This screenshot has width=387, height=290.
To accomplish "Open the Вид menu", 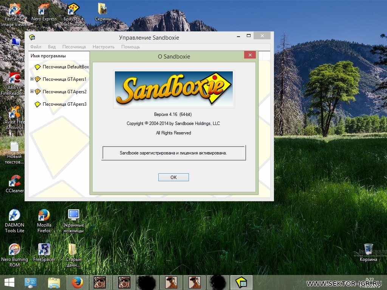I will pos(51,46).
